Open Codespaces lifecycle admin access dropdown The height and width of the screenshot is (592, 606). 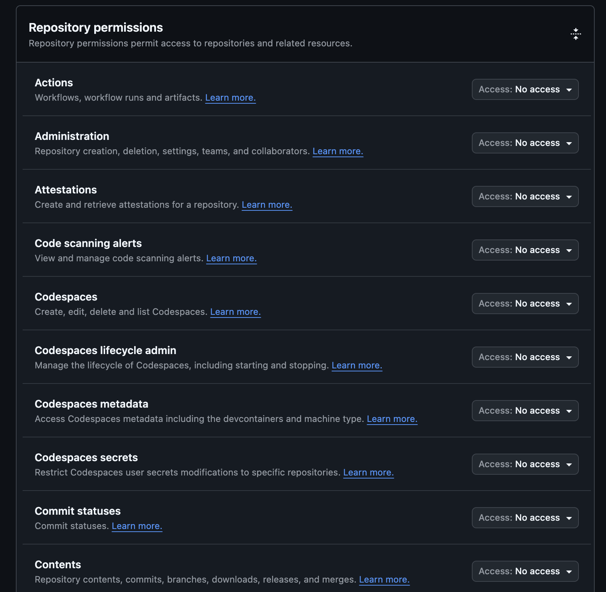point(525,357)
